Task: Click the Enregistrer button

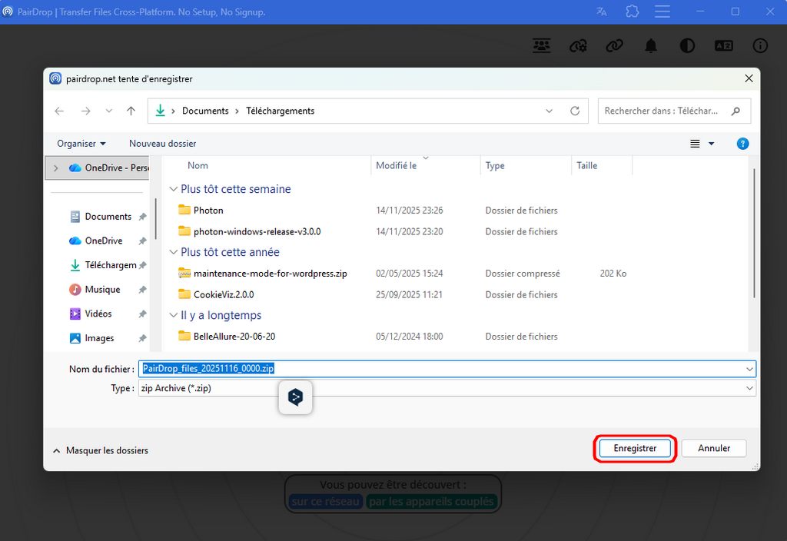Action: pos(634,448)
